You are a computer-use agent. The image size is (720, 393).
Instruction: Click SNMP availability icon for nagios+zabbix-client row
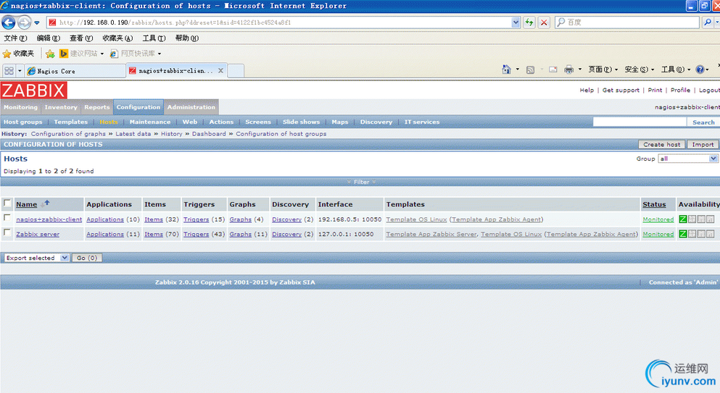692,219
